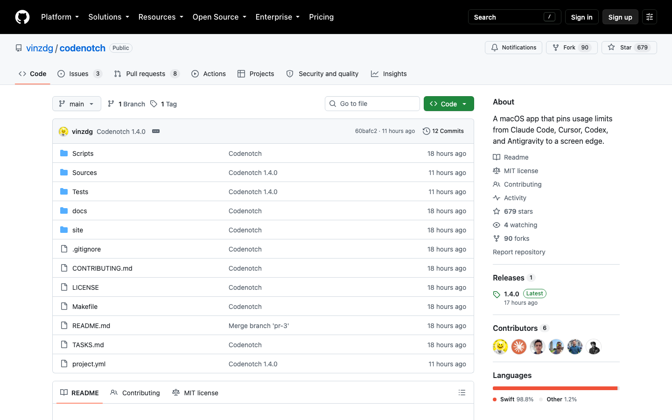Click the Search field in the header
672x420 pixels.
click(x=514, y=17)
